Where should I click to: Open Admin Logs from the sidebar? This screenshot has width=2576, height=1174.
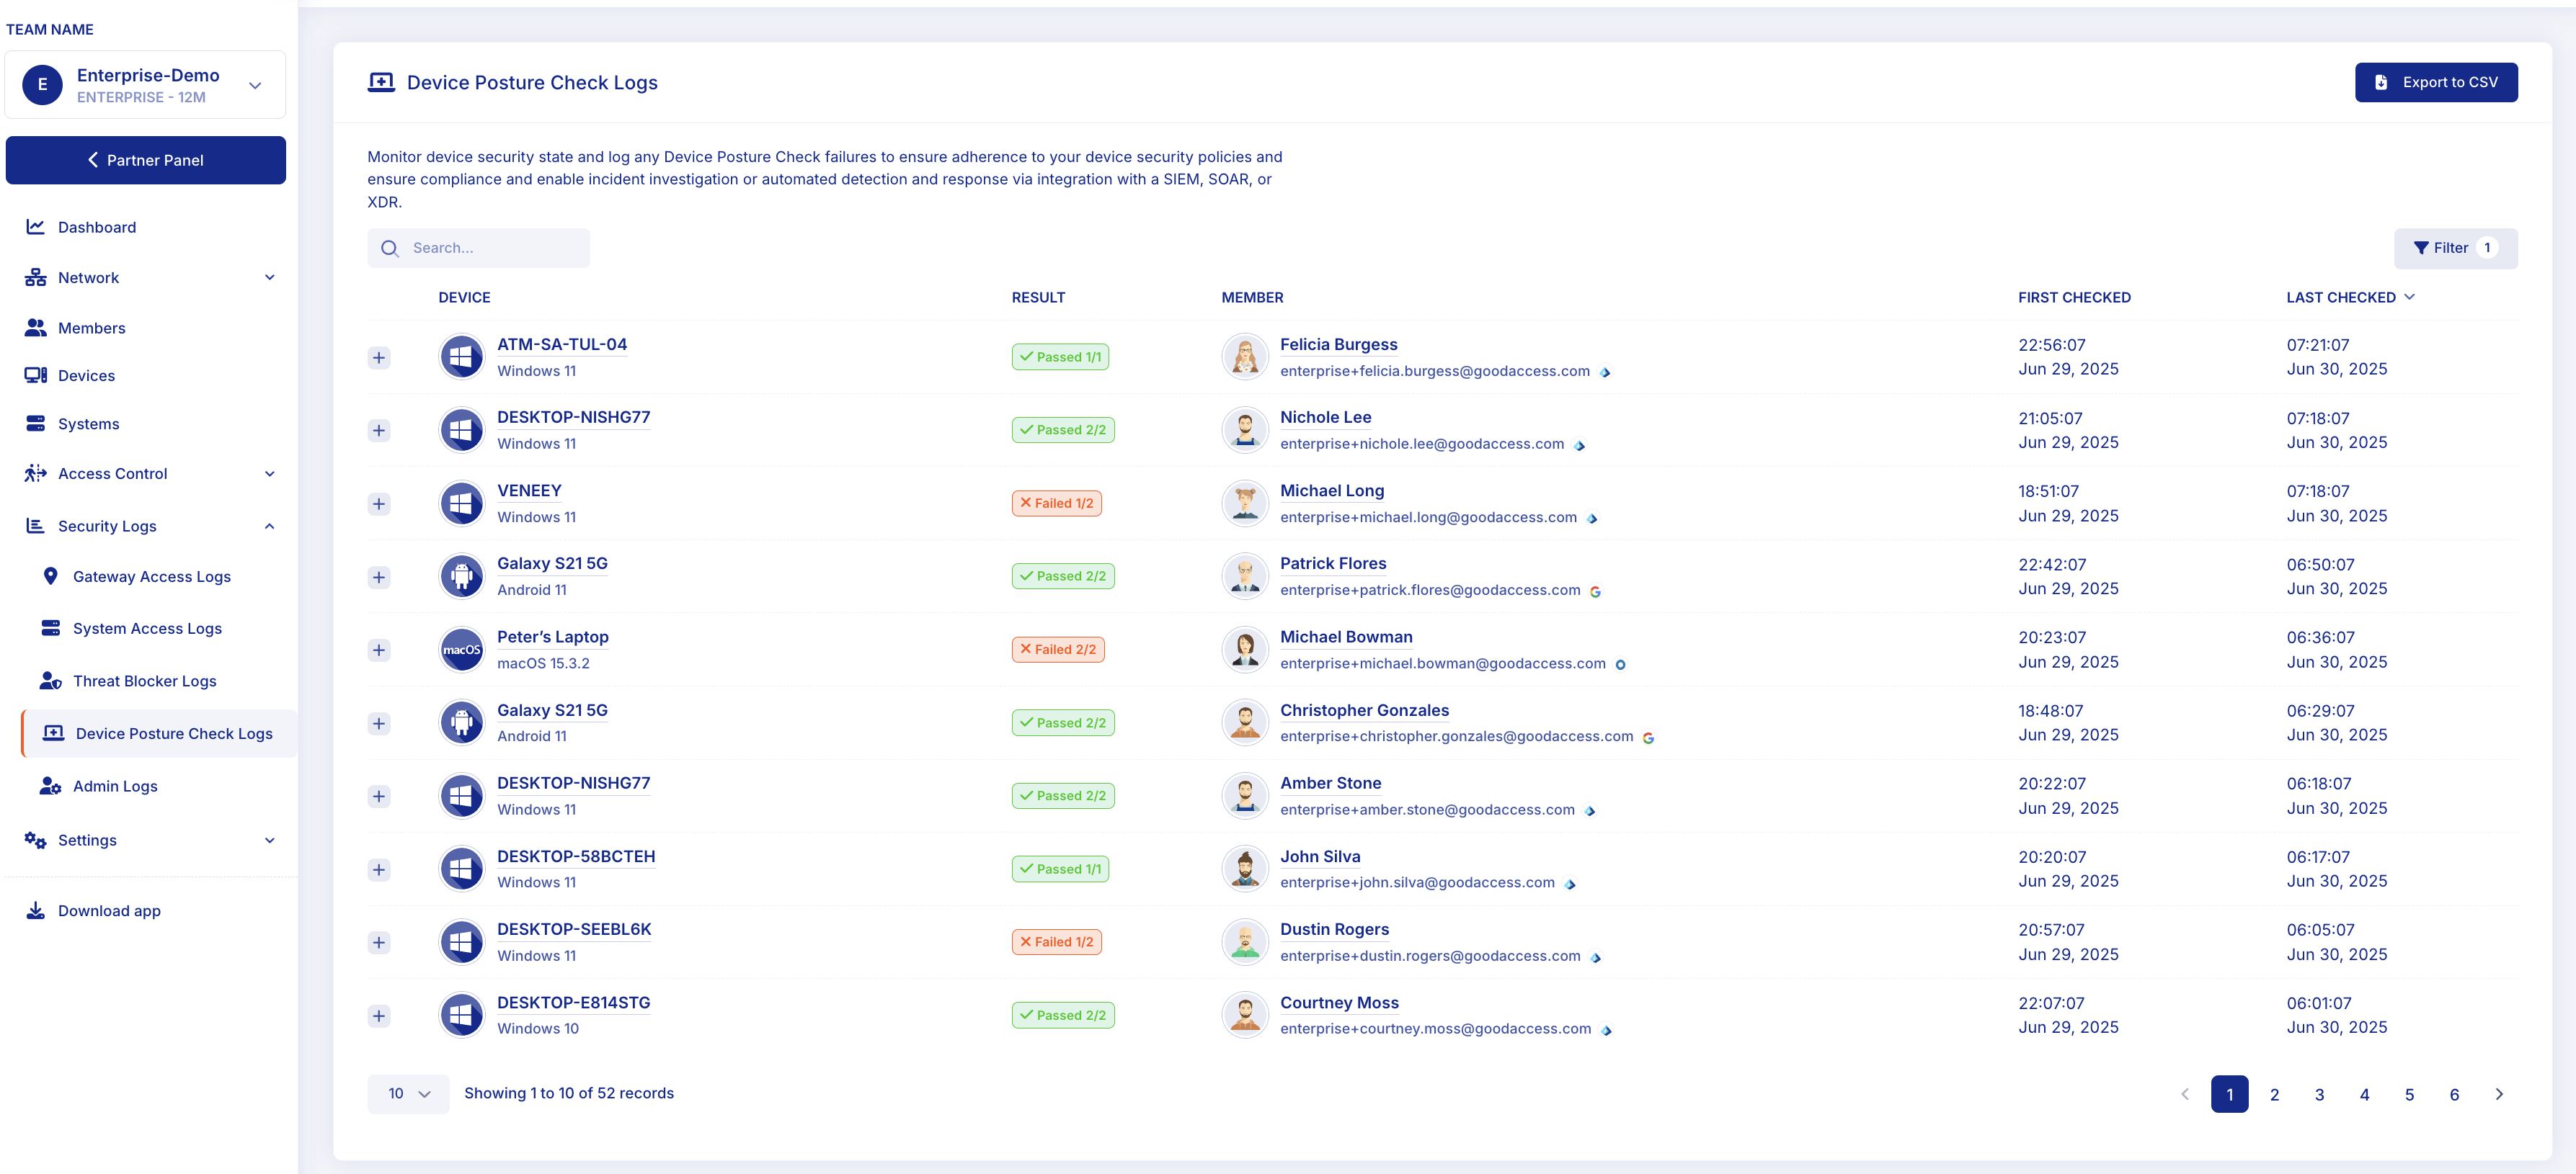115,787
